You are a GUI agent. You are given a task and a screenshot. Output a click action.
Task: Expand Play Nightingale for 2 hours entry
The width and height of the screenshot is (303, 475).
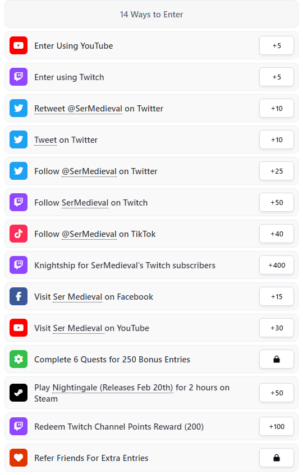(151, 393)
